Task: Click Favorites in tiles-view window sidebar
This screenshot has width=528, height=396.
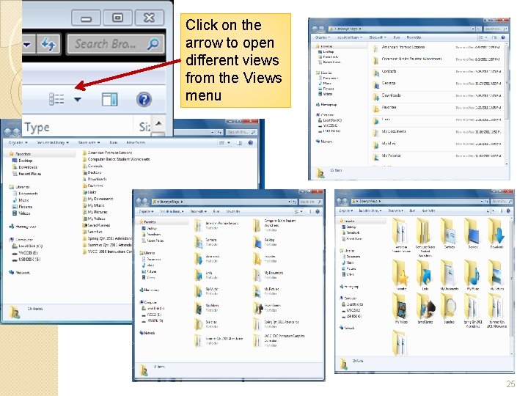Action: 148,222
